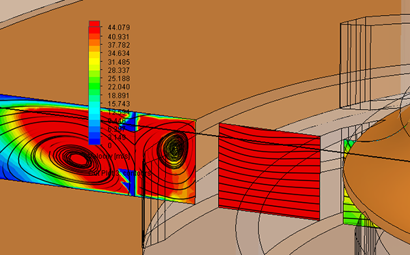Click the 31.485 legend tick label
The height and width of the screenshot is (255, 410).
(x=119, y=62)
